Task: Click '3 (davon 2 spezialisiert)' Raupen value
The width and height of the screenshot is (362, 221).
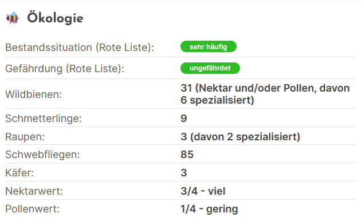Action: point(241,137)
